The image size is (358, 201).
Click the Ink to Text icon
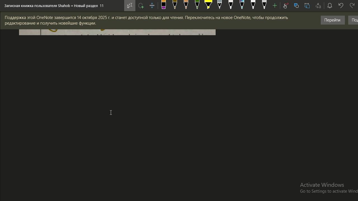[318, 6]
